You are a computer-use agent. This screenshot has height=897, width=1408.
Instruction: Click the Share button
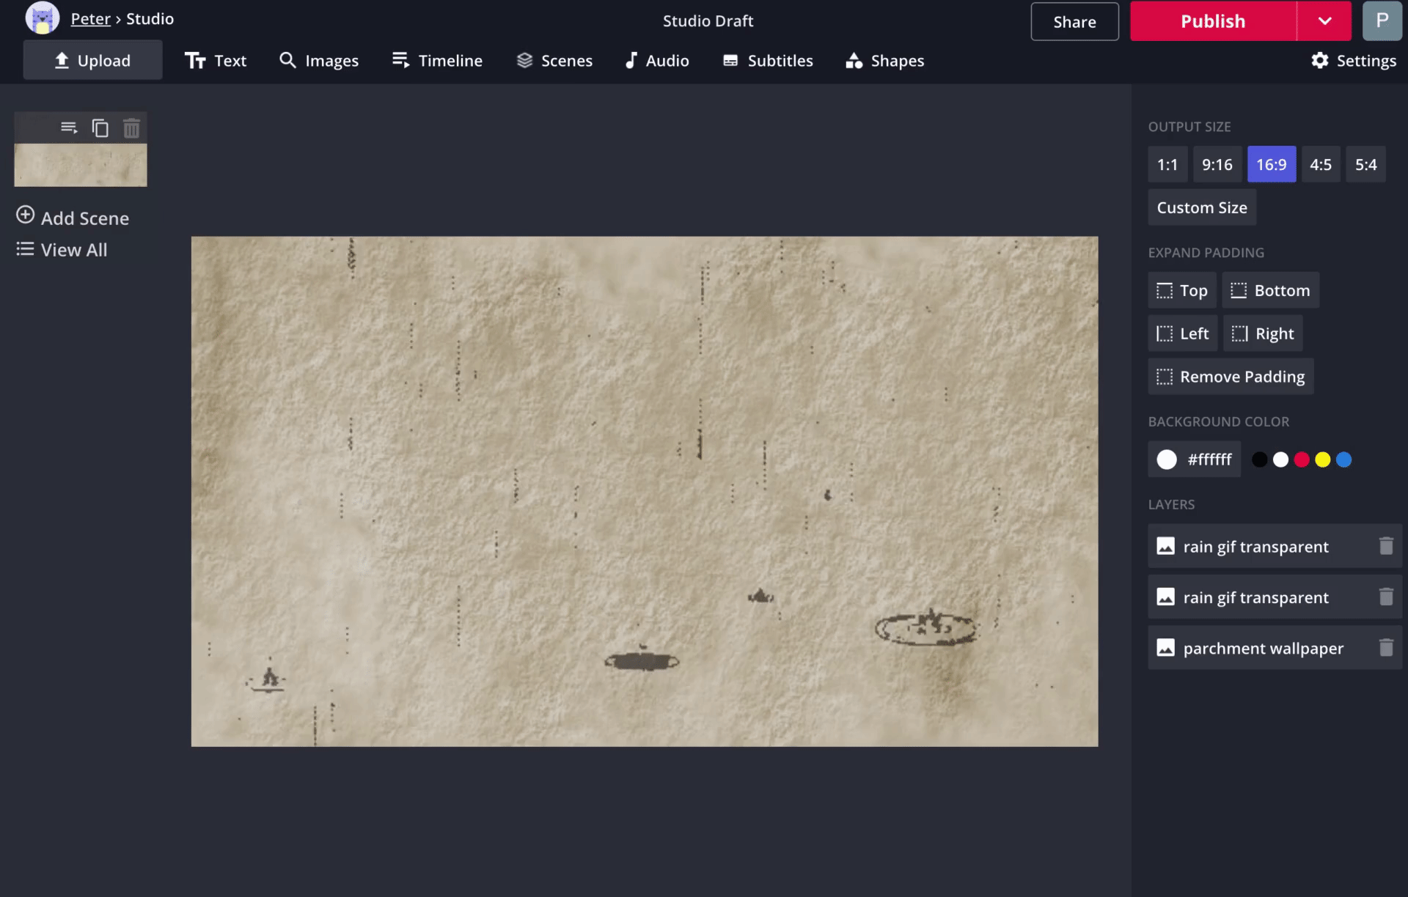click(x=1074, y=21)
